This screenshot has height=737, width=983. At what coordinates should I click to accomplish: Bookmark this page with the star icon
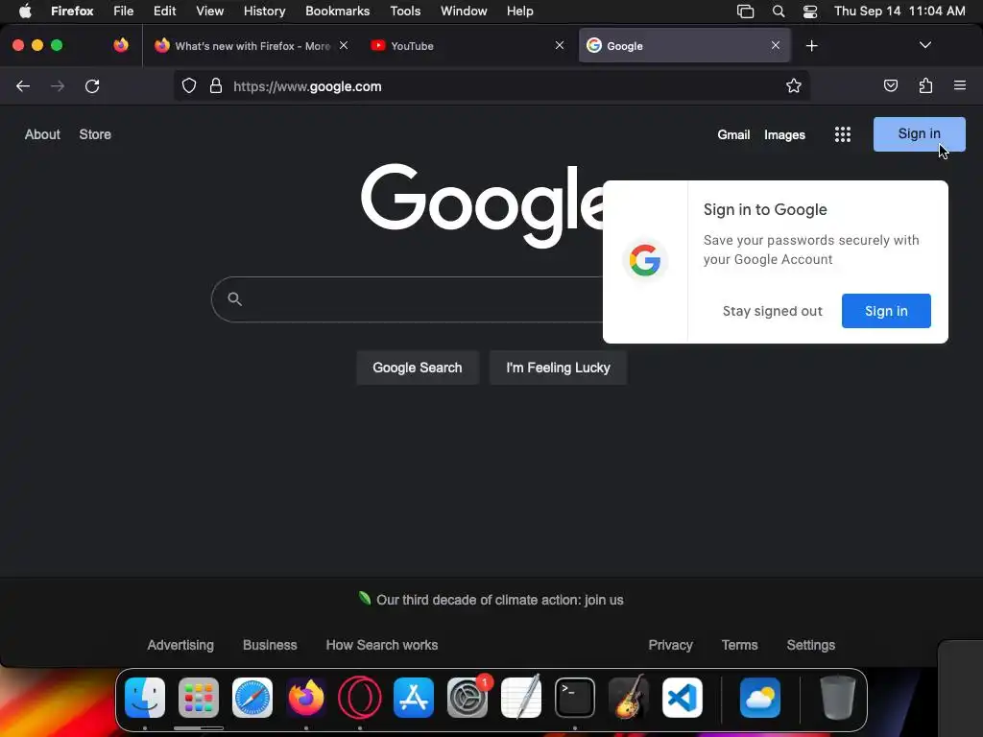794,85
